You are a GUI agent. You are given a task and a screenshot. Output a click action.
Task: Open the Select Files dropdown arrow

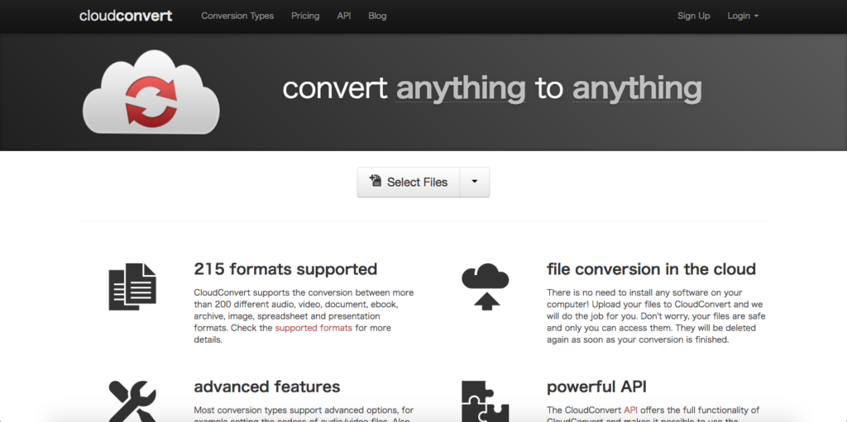click(474, 182)
